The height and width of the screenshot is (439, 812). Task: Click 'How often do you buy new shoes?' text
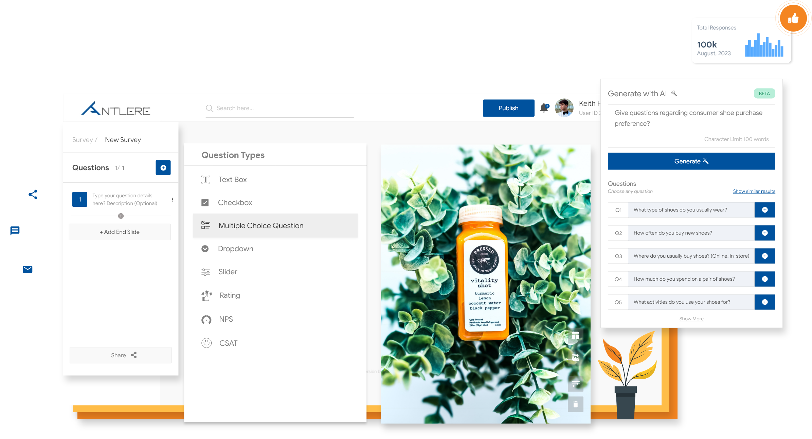pyautogui.click(x=672, y=233)
